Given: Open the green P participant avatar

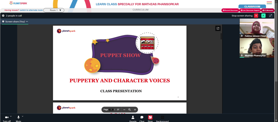Looking at the screenshot, I should pyautogui.click(x=264, y=16).
